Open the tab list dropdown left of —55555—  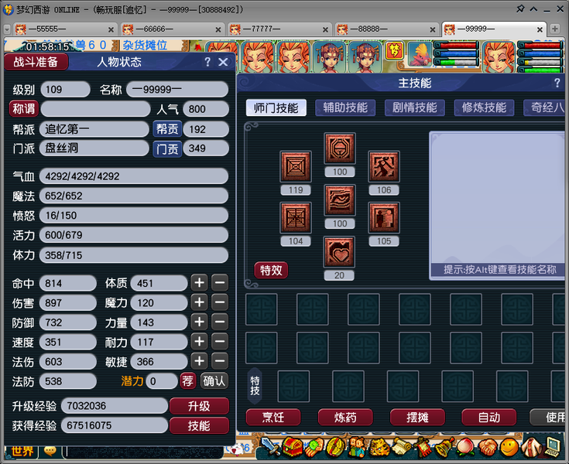point(7,29)
